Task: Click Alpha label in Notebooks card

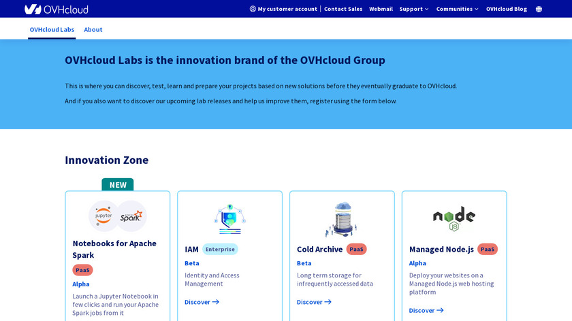Action: tap(80, 284)
